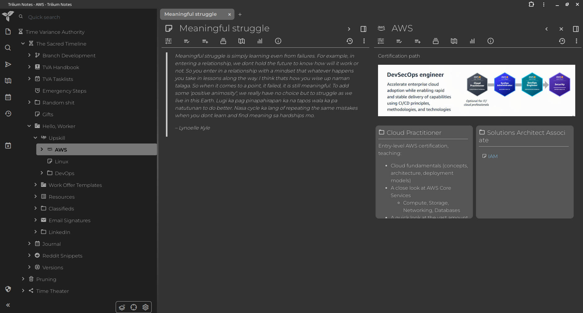Open Owned Attributes in AWS pane ribbon

tap(399, 41)
